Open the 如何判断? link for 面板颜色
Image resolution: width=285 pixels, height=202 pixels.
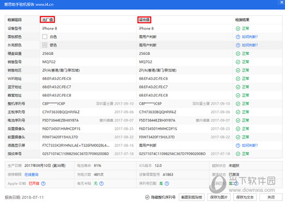(250, 37)
